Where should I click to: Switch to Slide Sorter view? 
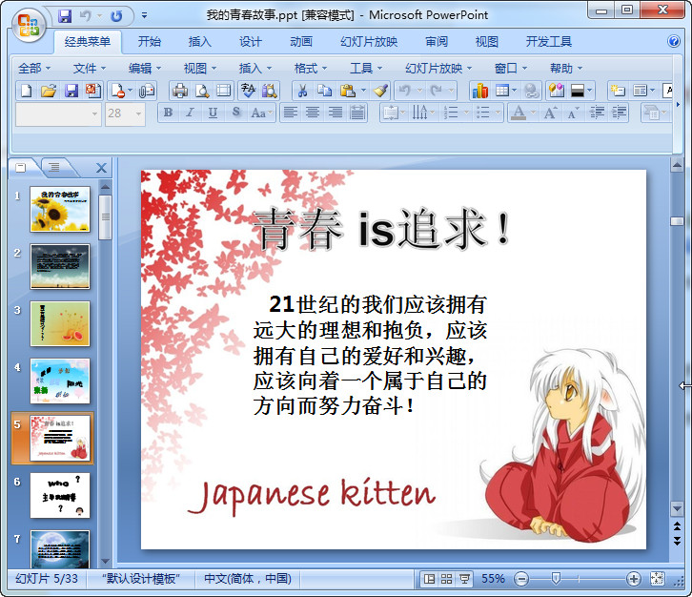pyautogui.click(x=447, y=579)
